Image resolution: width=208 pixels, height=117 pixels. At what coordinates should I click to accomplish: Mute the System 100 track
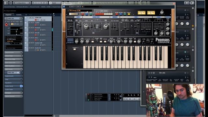[30, 43]
